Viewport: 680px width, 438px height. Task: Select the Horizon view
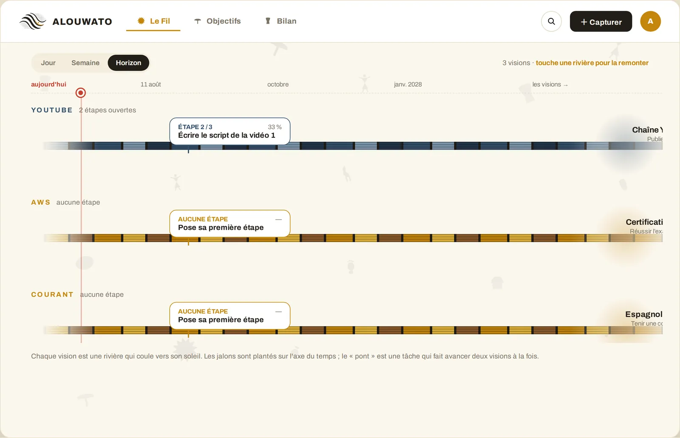[128, 63]
